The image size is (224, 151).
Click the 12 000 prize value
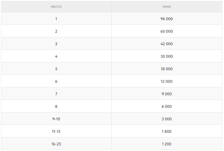tap(167, 82)
